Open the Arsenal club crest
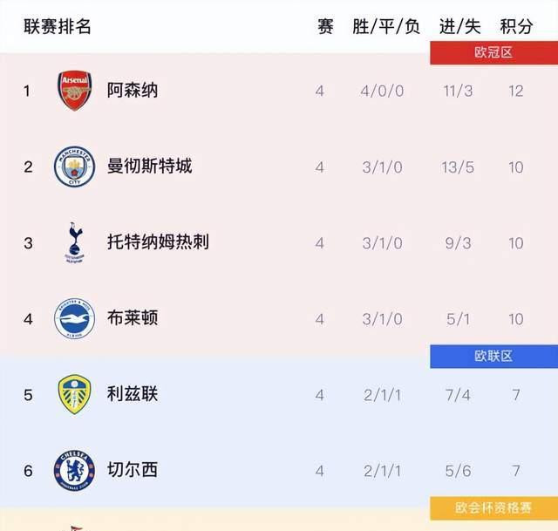This screenshot has width=558, height=531. [x=75, y=91]
